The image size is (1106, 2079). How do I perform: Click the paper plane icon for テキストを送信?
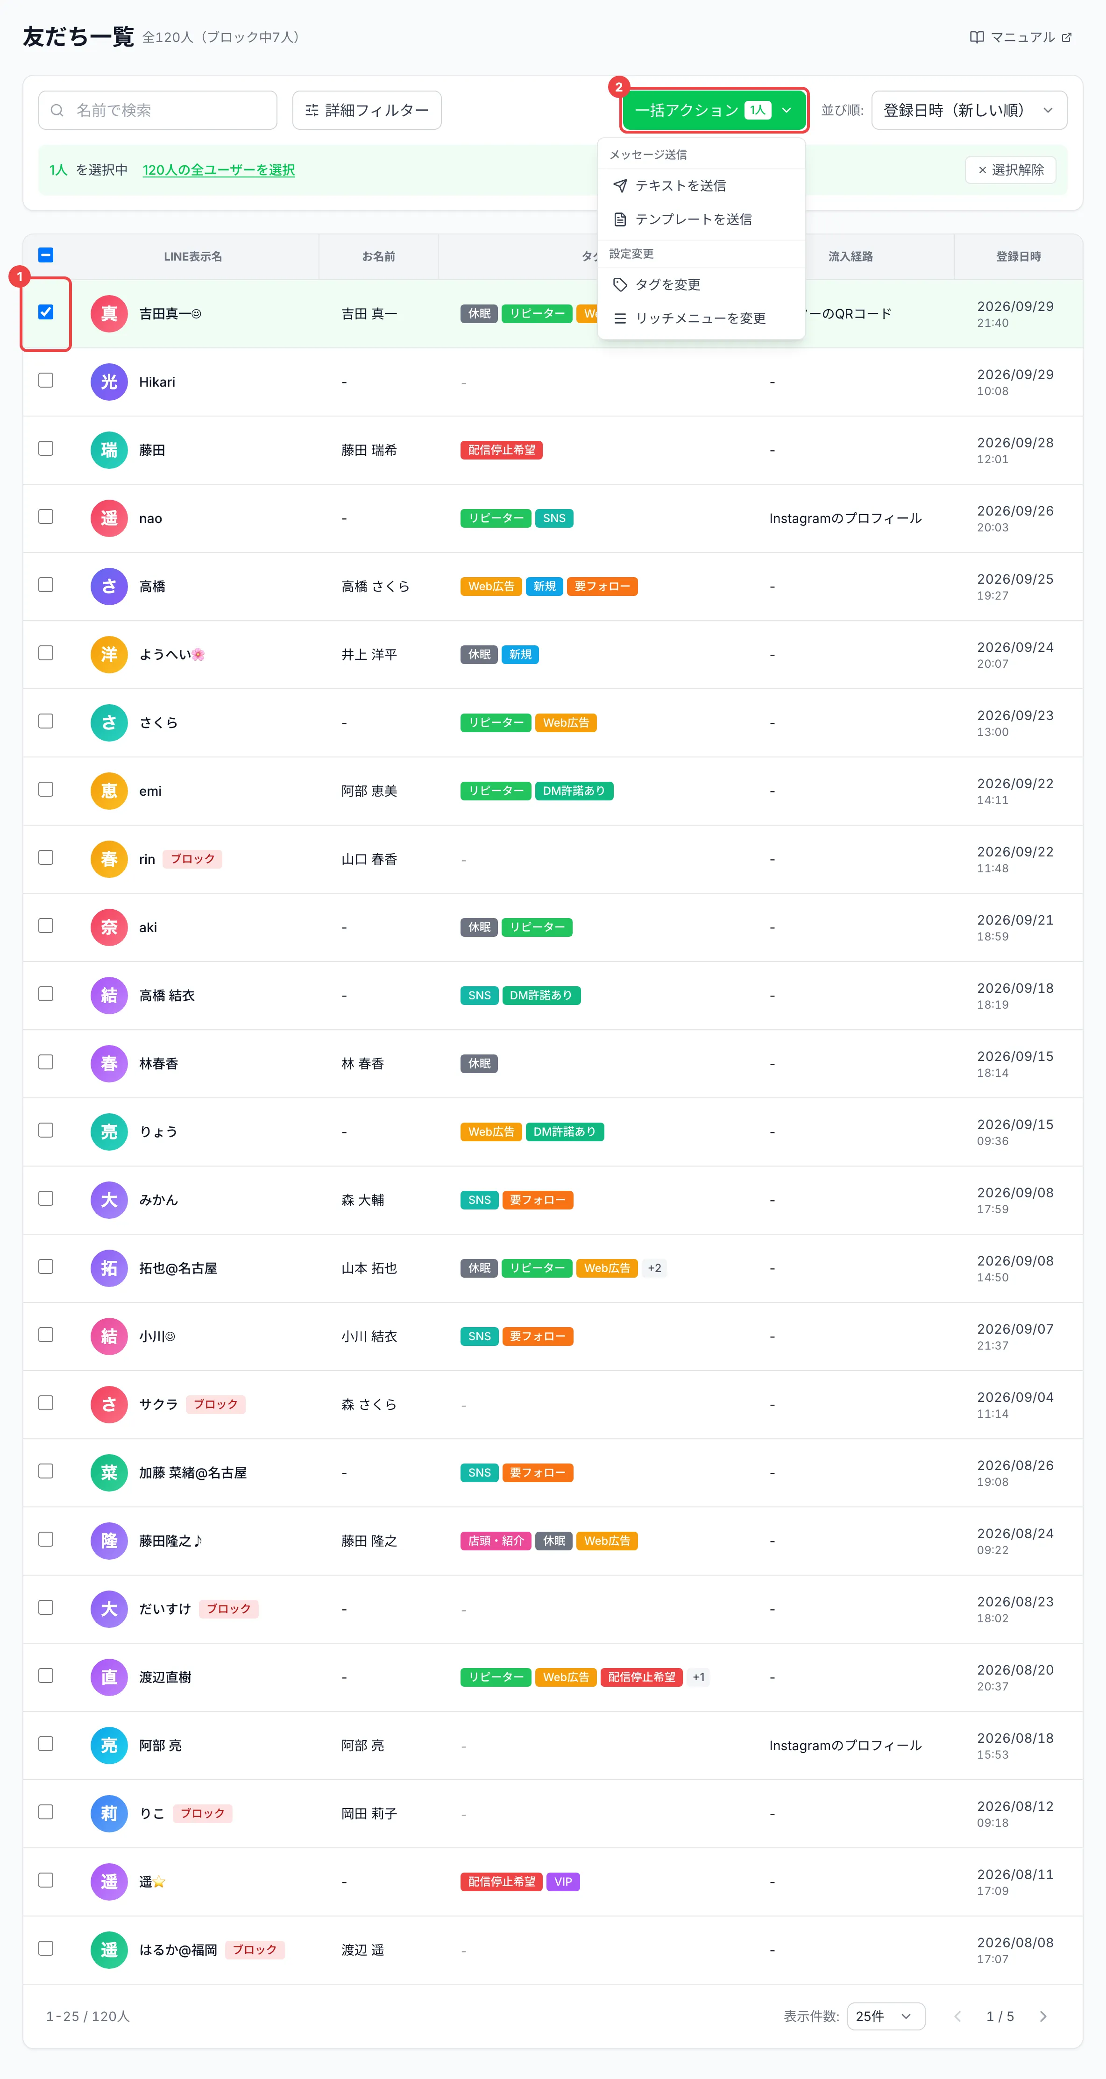pyautogui.click(x=620, y=186)
